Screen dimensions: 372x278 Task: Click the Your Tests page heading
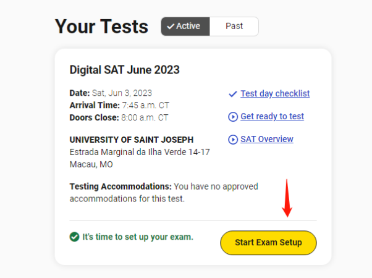pyautogui.click(x=101, y=27)
